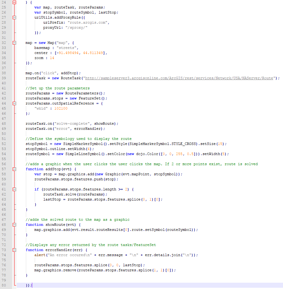Click the comment on line 56 about adding a graphic
This screenshot has height=289, width=283.
tap(141, 164)
